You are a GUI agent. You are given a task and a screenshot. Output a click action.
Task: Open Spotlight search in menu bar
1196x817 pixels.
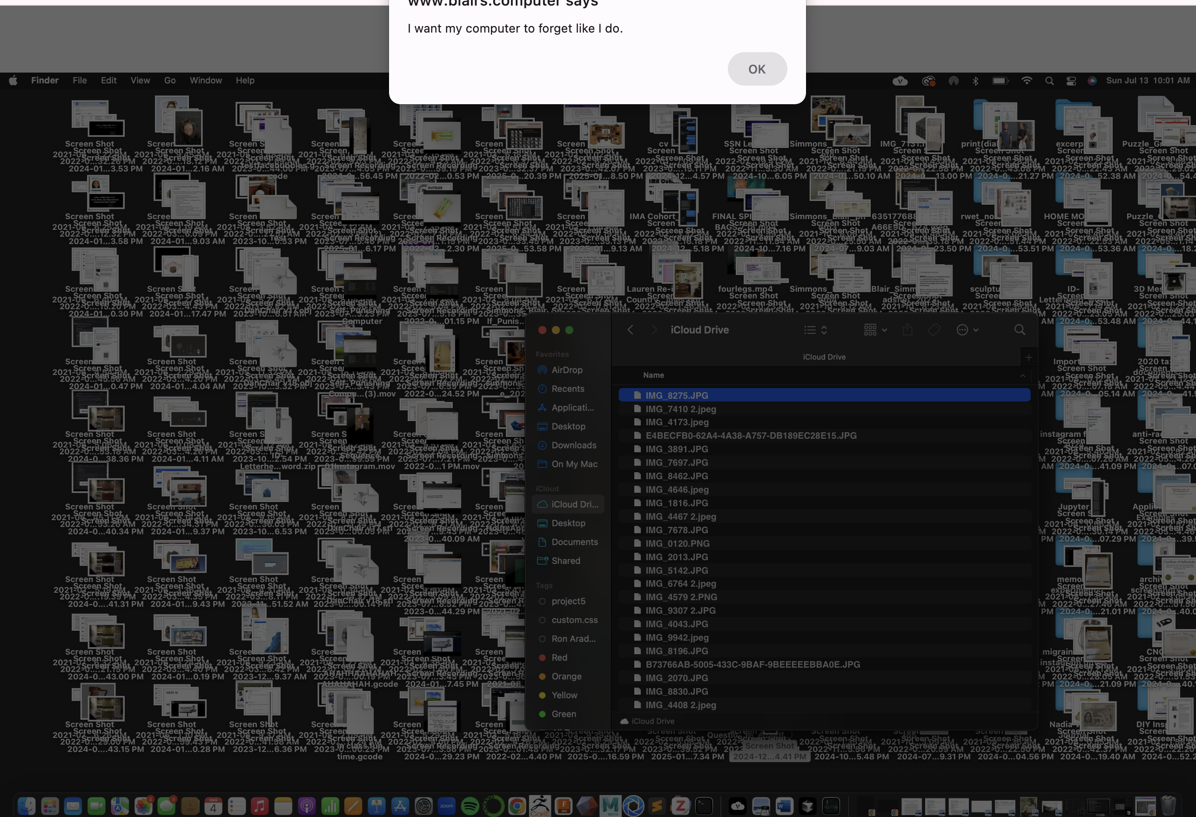(1049, 80)
